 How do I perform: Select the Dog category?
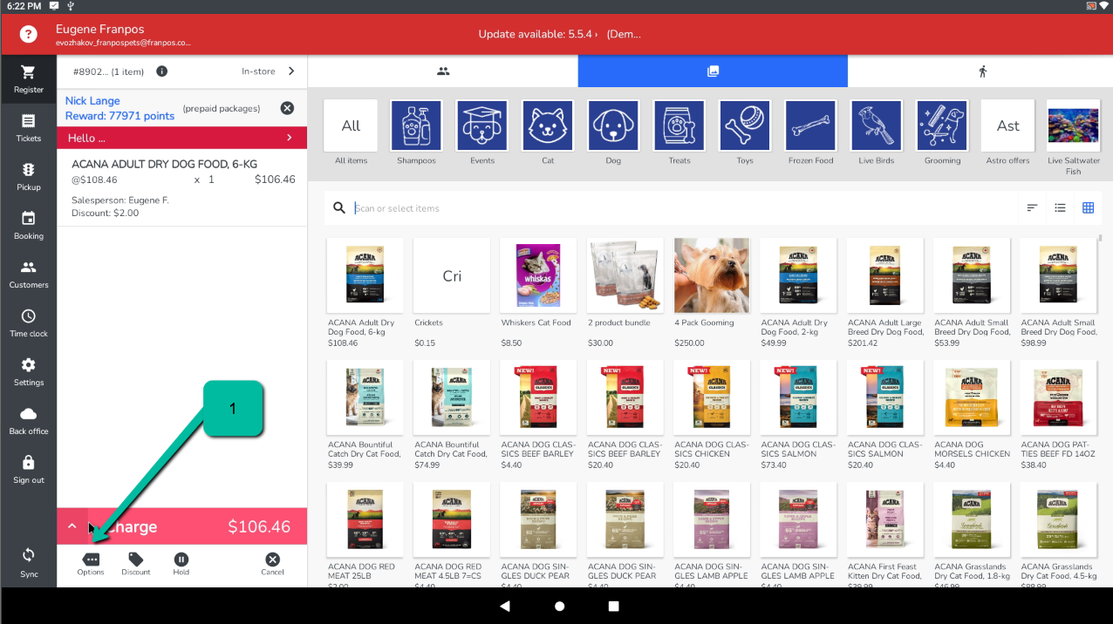pyautogui.click(x=613, y=132)
